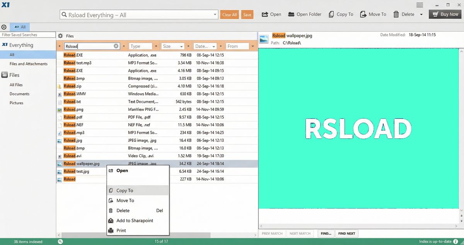Clear the Rsload name filter text
The image size is (464, 245).
[x=116, y=46]
